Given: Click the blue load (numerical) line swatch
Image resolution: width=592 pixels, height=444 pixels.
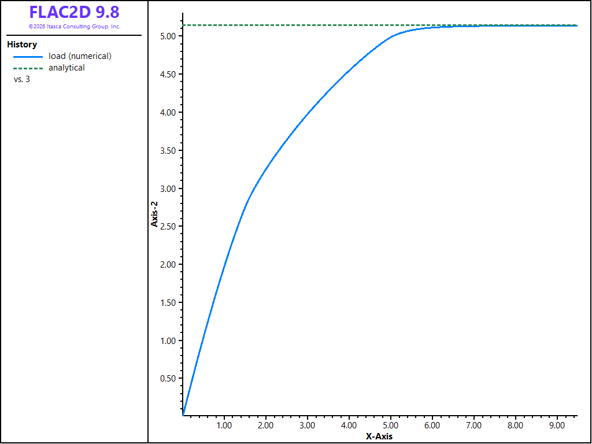Looking at the screenshot, I should click(28, 57).
